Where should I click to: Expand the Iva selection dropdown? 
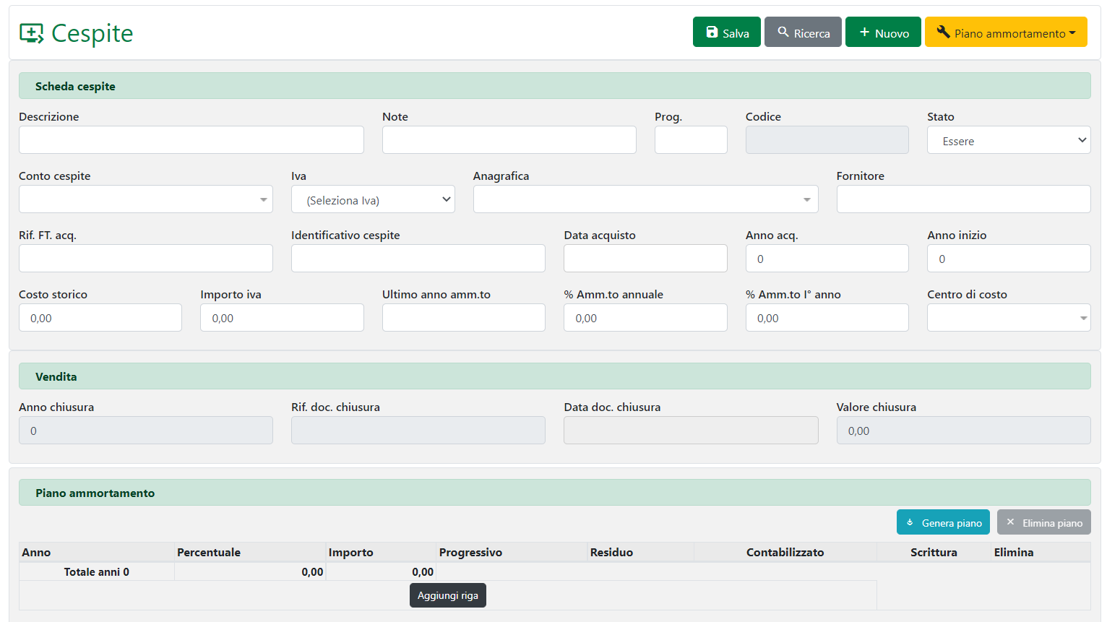[373, 199]
